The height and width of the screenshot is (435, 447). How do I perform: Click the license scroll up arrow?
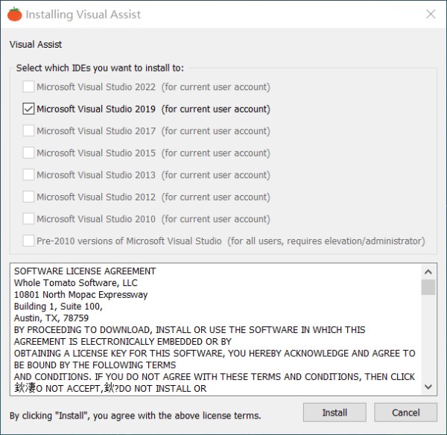pyautogui.click(x=428, y=272)
